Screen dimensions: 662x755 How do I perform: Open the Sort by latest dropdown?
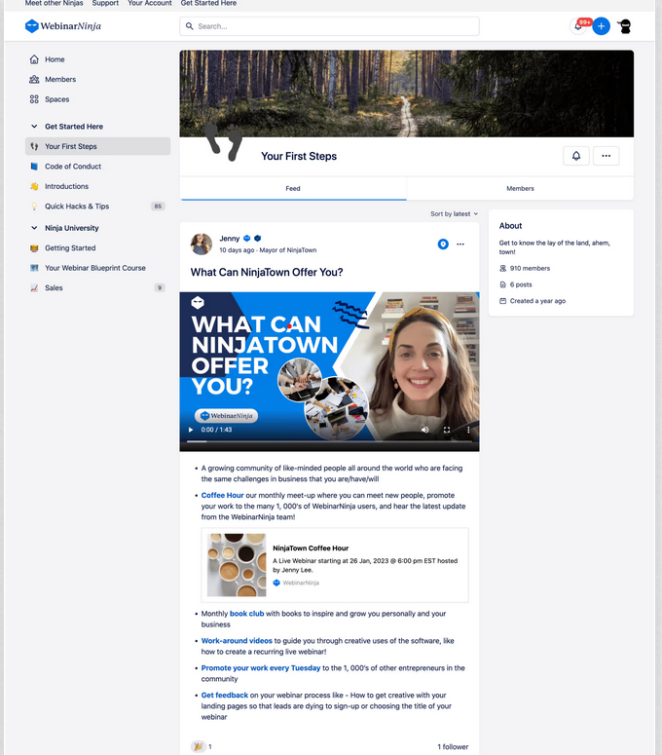pyautogui.click(x=455, y=213)
